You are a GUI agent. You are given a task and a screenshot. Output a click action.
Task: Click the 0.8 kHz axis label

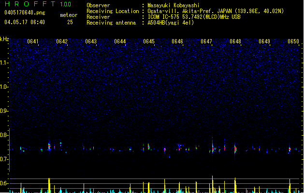4,135
